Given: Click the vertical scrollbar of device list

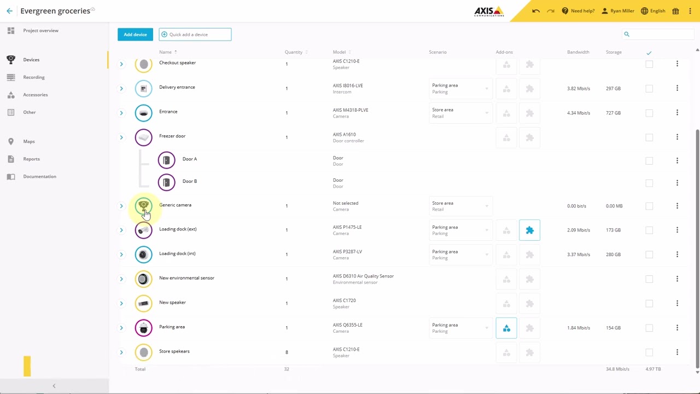Looking at the screenshot, I should (697, 249).
